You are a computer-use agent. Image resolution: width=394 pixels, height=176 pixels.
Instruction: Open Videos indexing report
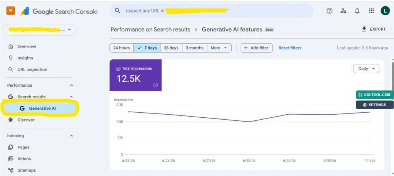[24, 159]
